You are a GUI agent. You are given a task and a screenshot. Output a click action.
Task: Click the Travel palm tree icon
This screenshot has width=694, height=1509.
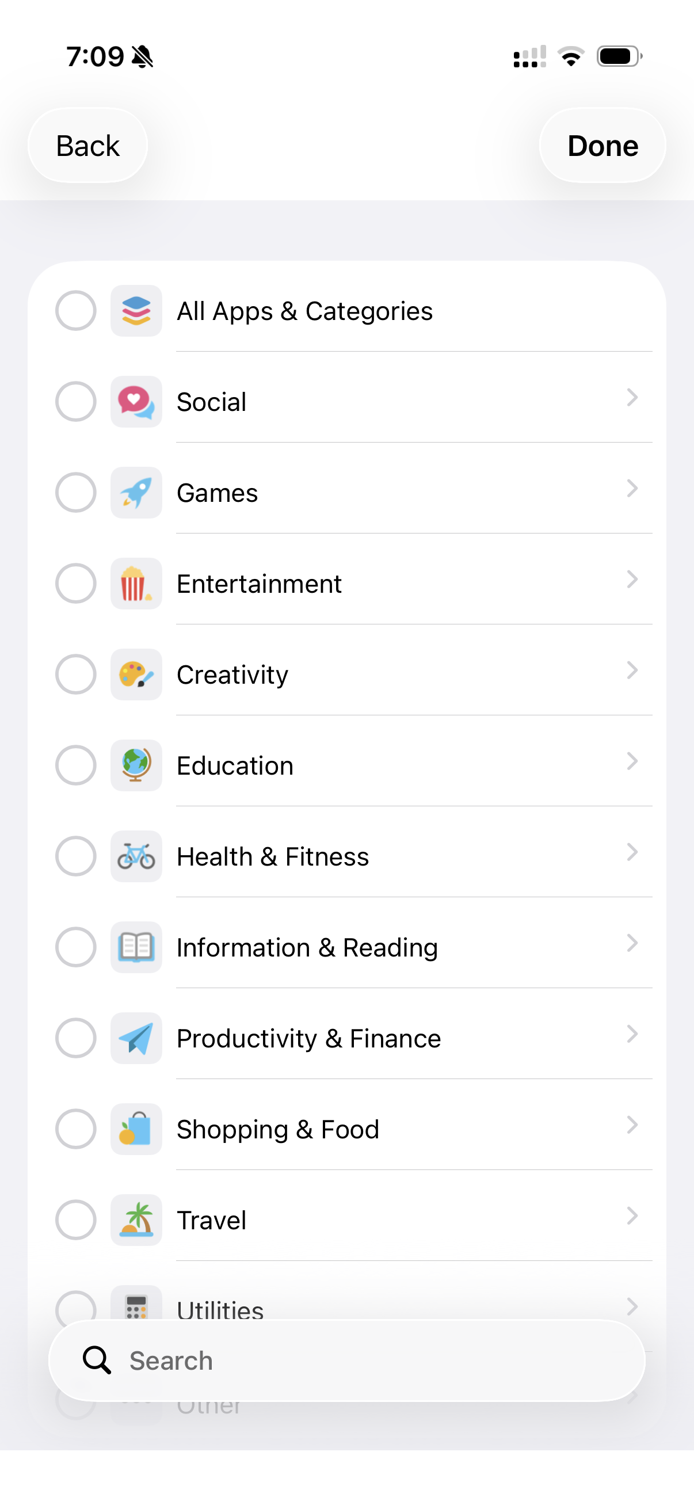[136, 1220]
